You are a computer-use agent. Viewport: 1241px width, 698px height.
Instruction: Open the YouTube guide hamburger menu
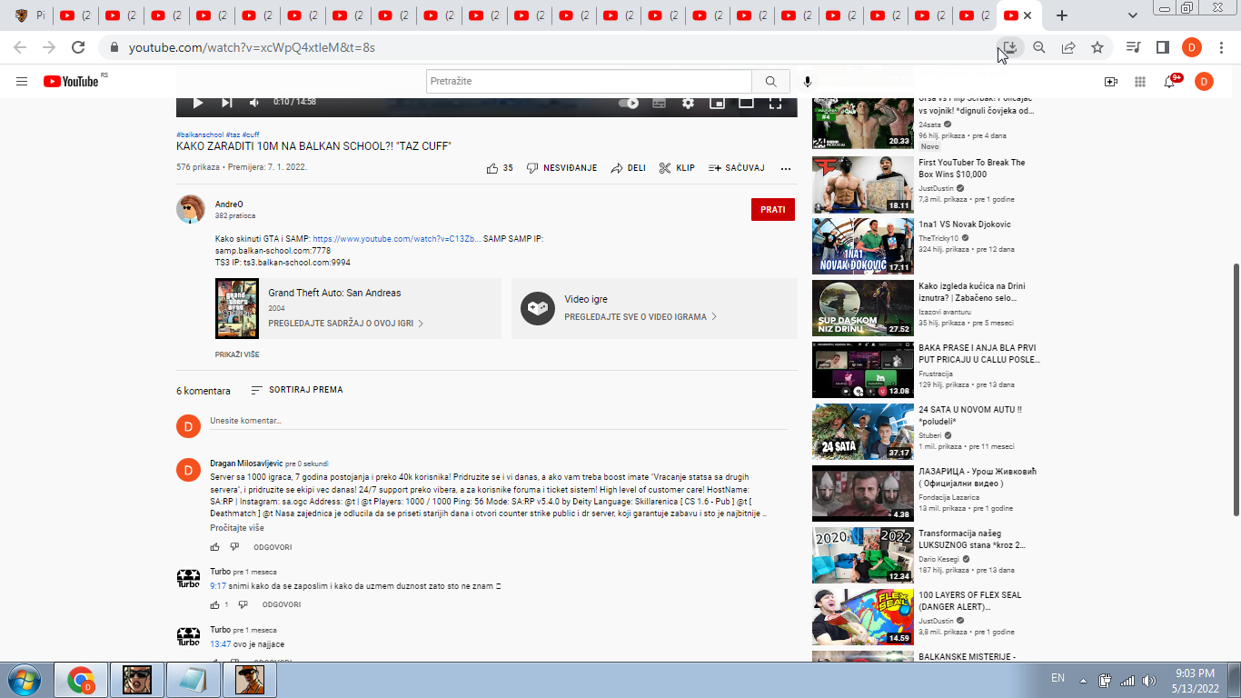pos(22,82)
